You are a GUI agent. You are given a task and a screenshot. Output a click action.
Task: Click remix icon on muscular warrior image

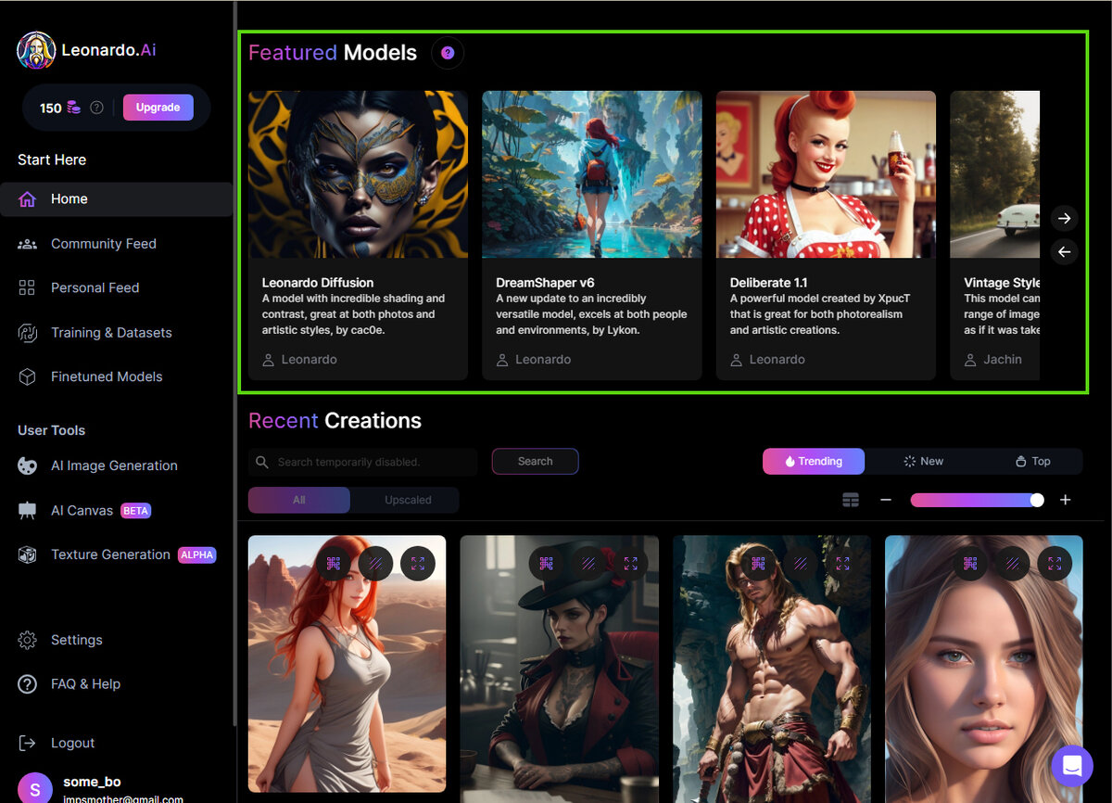(x=758, y=563)
